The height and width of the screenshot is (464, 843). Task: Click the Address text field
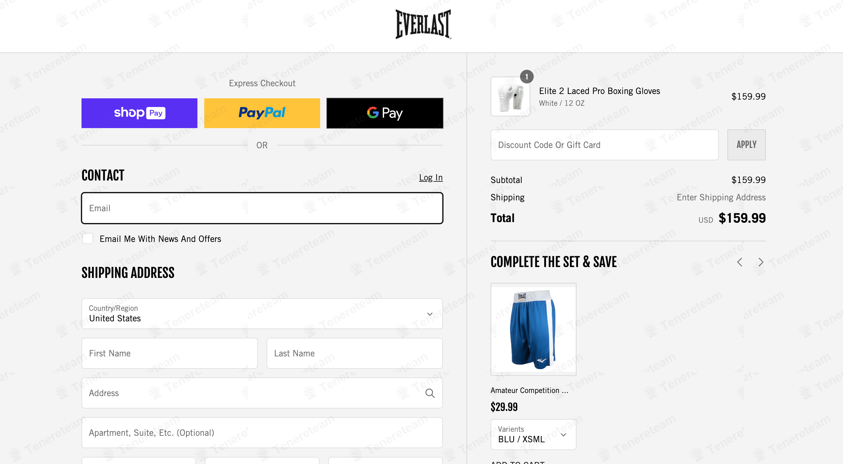click(252, 393)
